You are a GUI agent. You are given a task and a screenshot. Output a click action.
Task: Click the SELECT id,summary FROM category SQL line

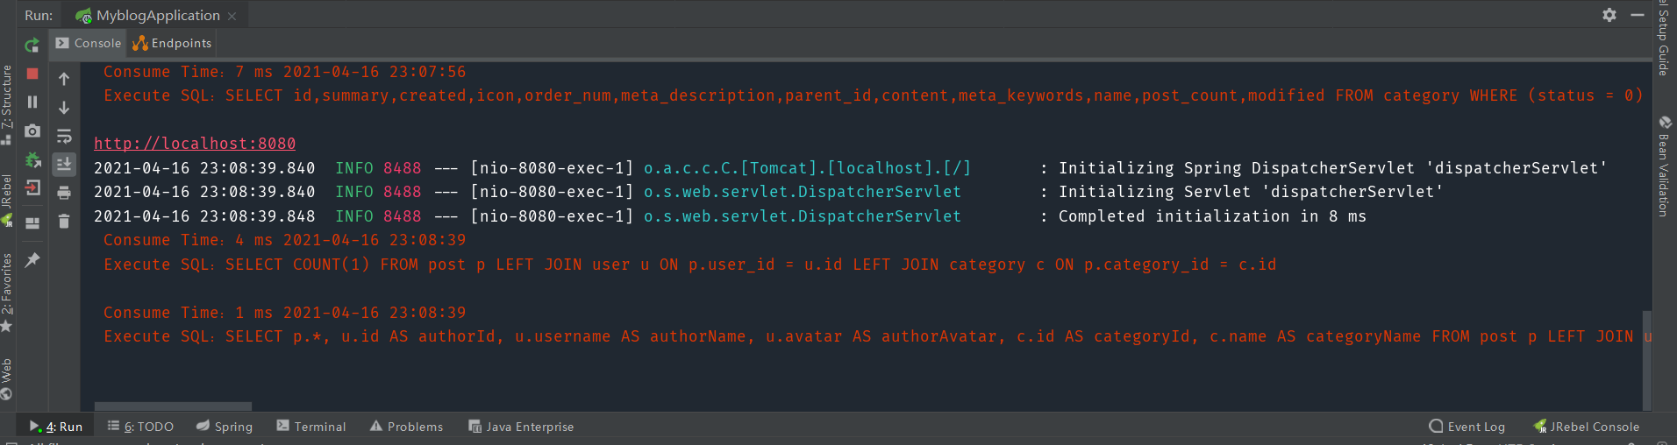(873, 95)
